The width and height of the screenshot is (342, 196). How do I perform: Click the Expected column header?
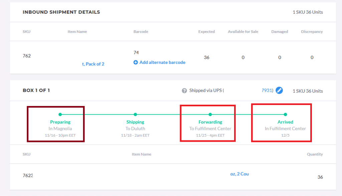click(206, 32)
